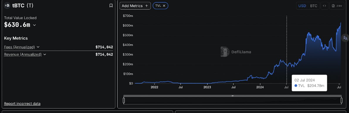
Task: Click the chart peak near $600m
Action: click(x=340, y=23)
